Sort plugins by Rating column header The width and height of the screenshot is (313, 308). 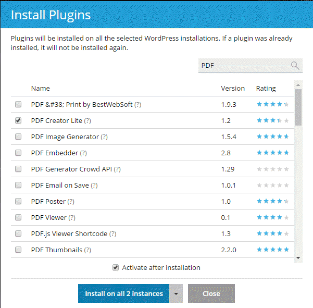266,88
